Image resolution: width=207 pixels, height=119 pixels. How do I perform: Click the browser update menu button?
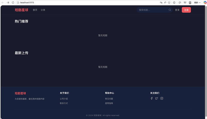coord(197,2)
